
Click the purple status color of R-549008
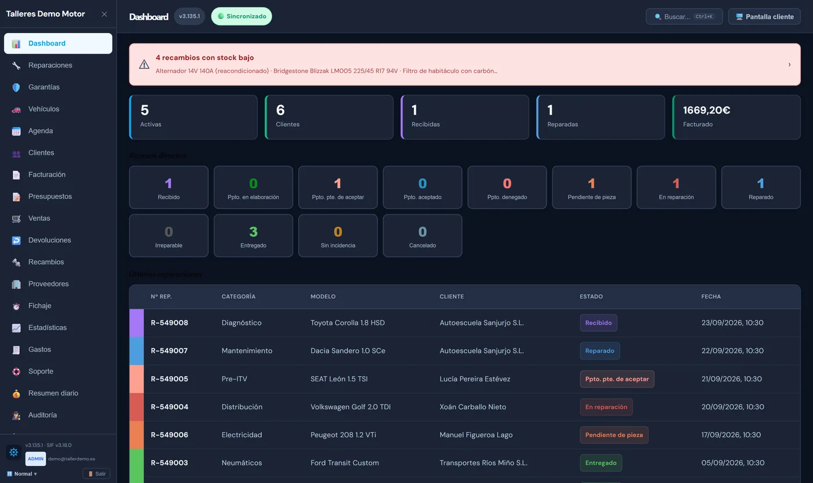[x=136, y=323]
